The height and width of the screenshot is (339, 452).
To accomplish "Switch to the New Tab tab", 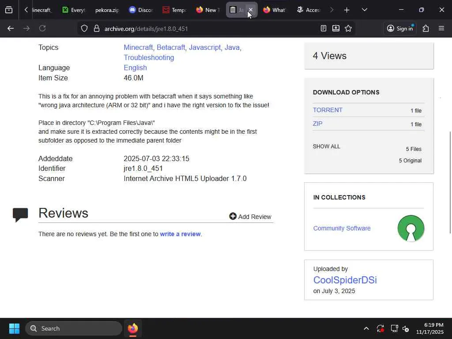I will (208, 10).
